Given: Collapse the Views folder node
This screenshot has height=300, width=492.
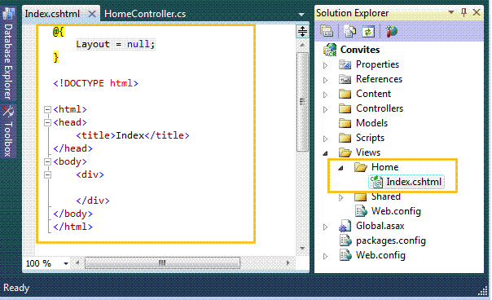Looking at the screenshot, I should [325, 153].
